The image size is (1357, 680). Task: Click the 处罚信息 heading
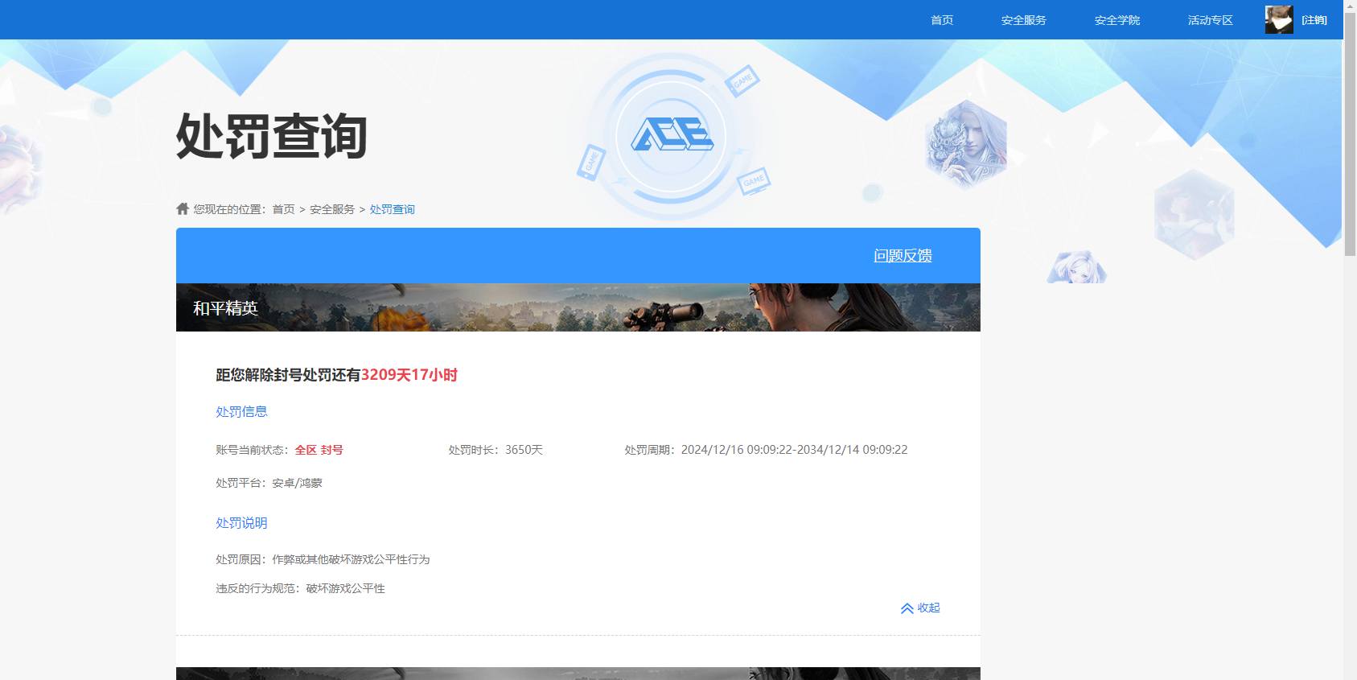pyautogui.click(x=241, y=411)
